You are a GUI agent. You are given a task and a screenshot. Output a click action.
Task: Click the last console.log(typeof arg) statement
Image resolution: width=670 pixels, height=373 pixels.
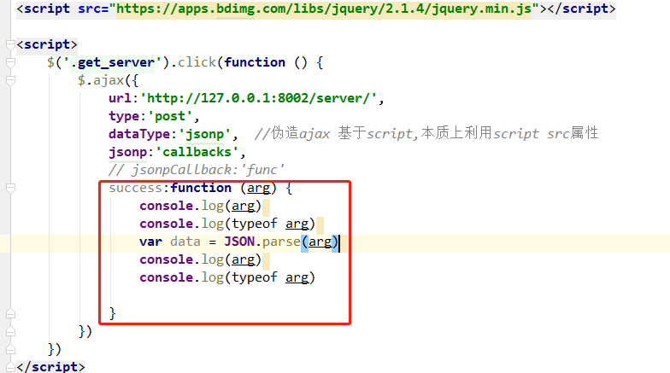point(227,277)
